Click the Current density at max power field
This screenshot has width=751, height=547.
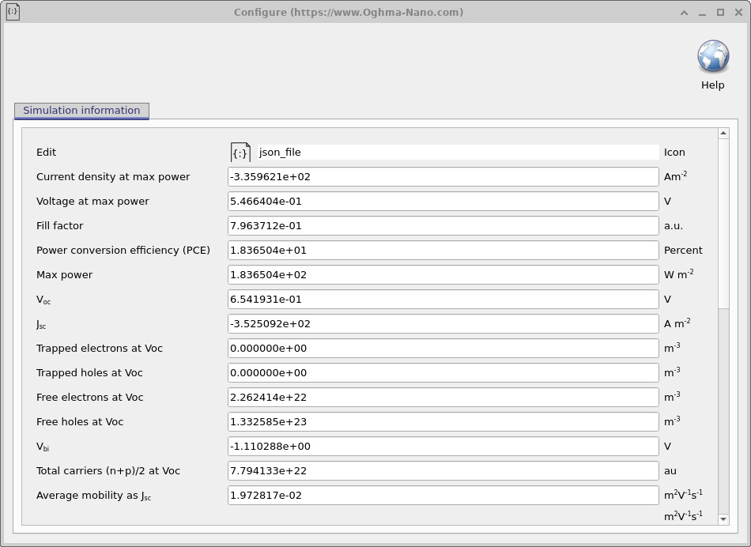(x=443, y=177)
